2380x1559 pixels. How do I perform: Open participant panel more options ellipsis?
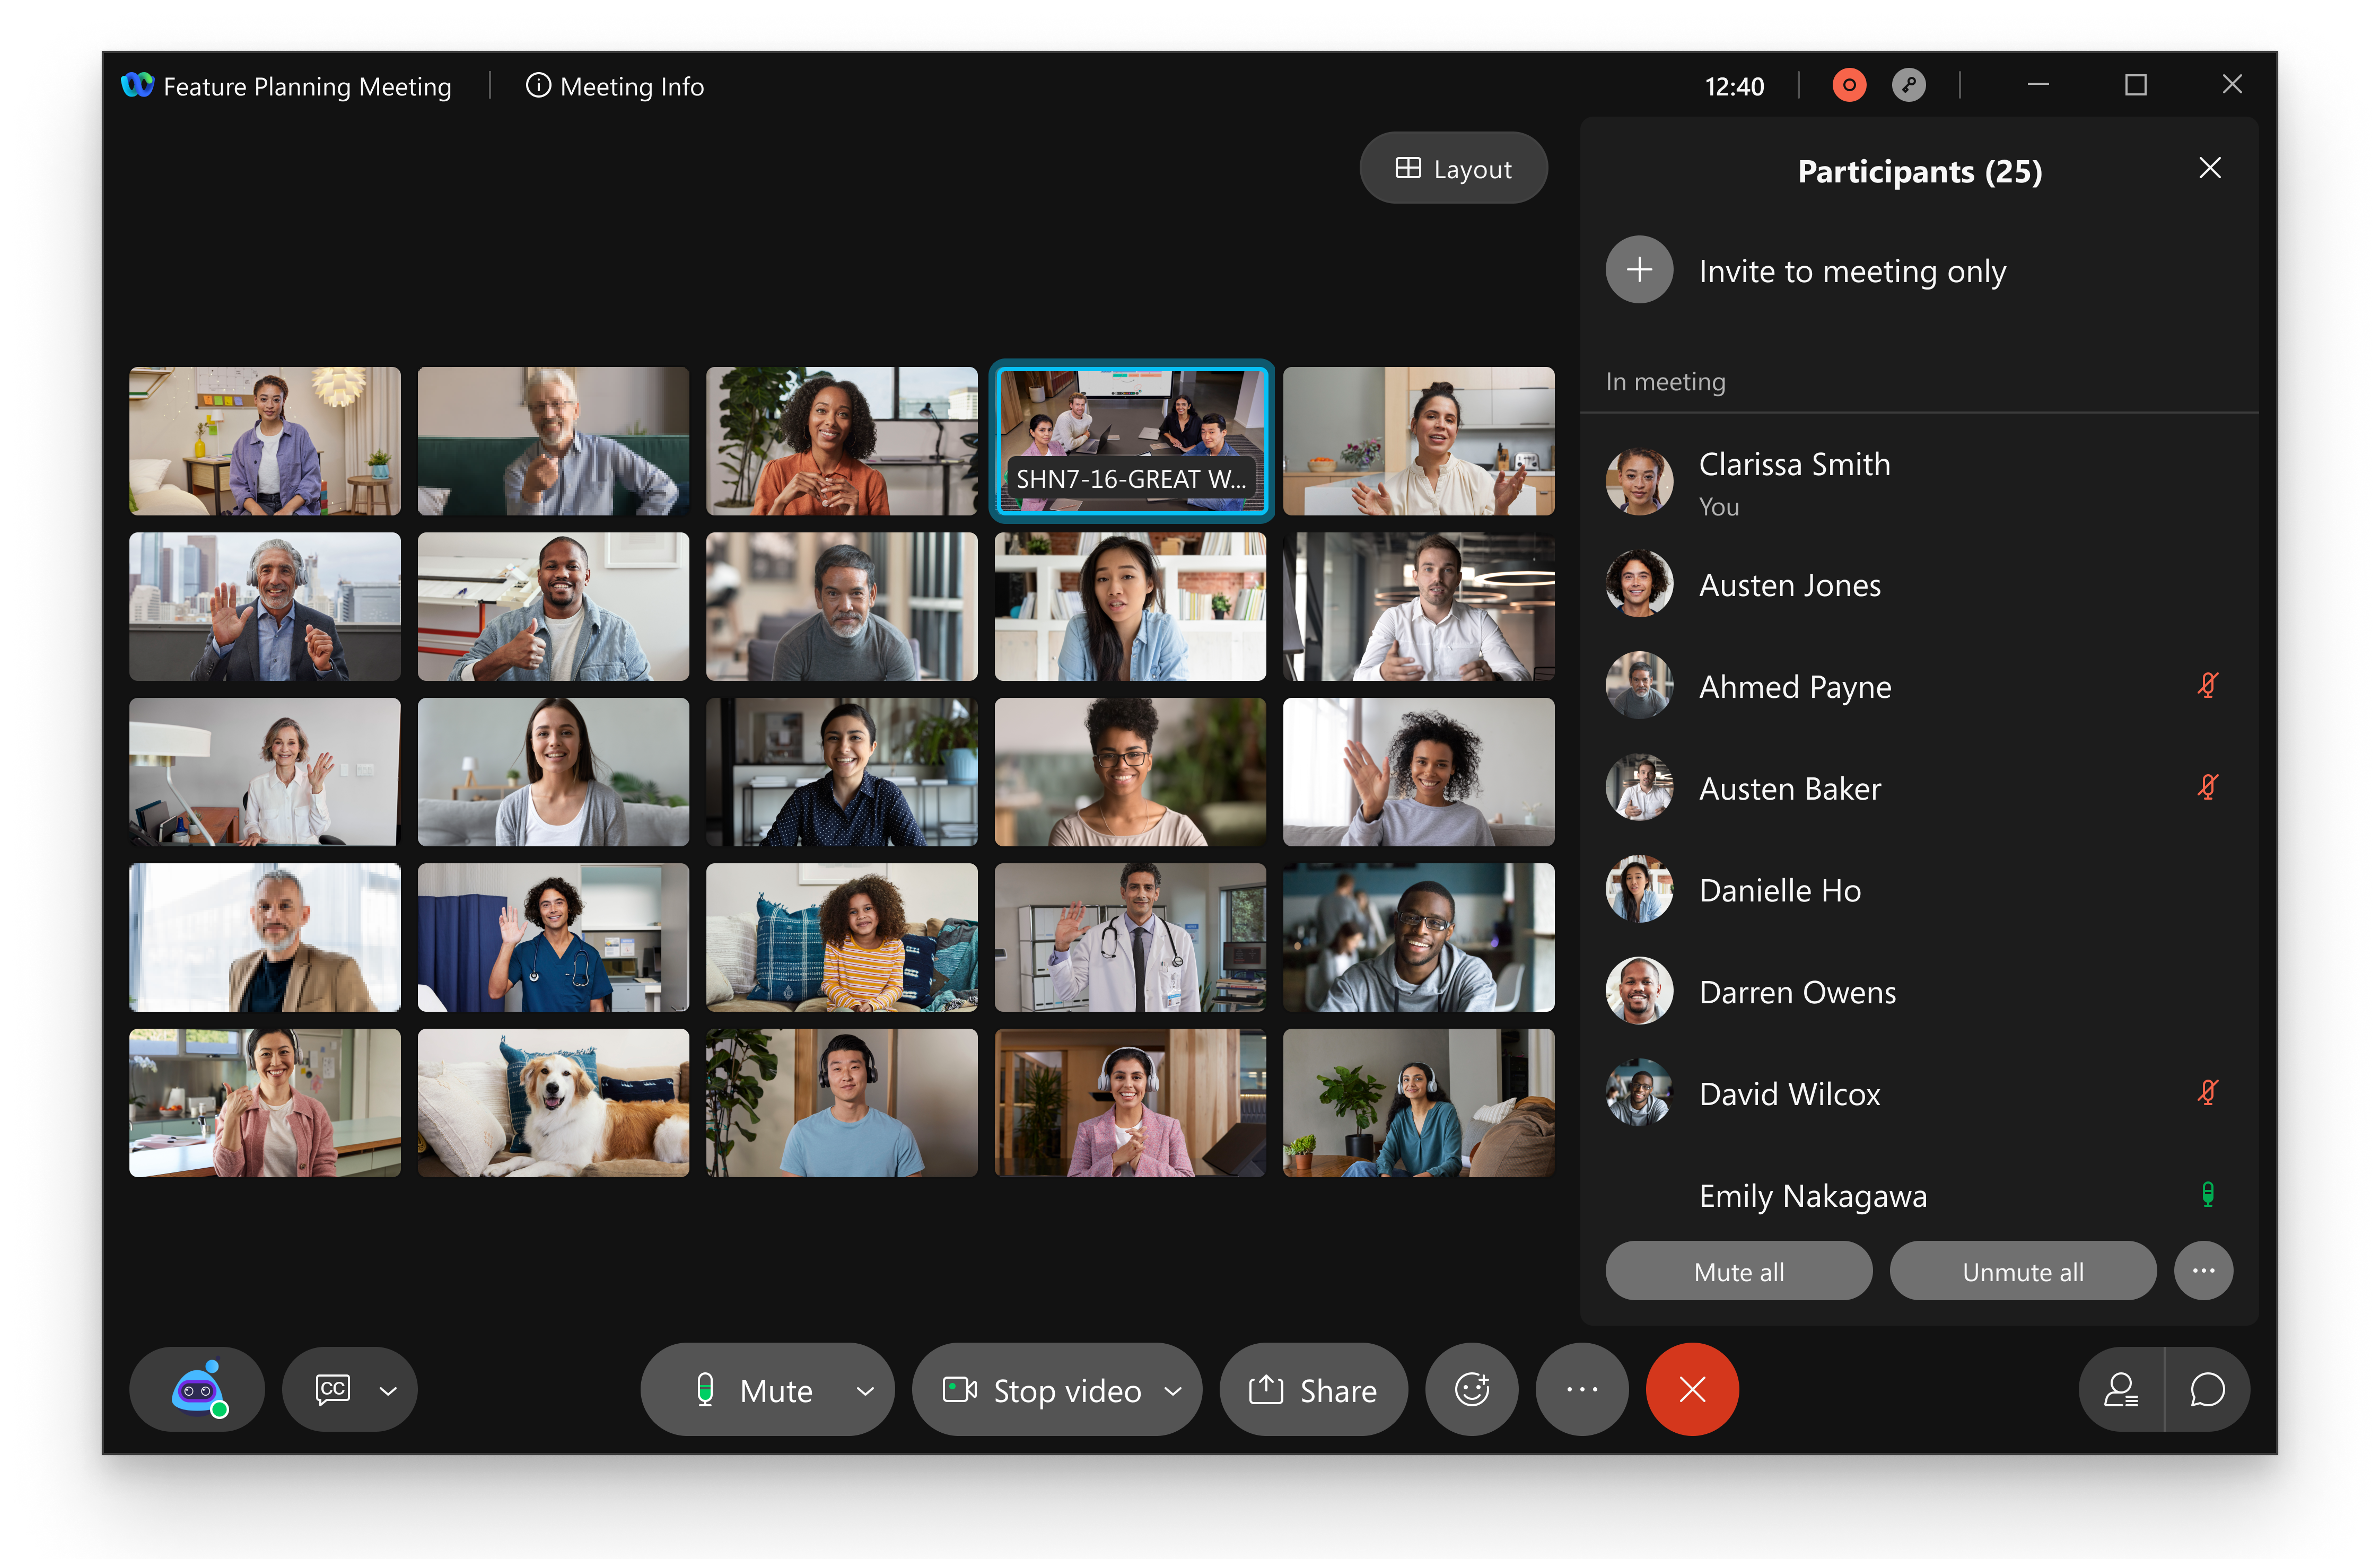pyautogui.click(x=2203, y=1271)
